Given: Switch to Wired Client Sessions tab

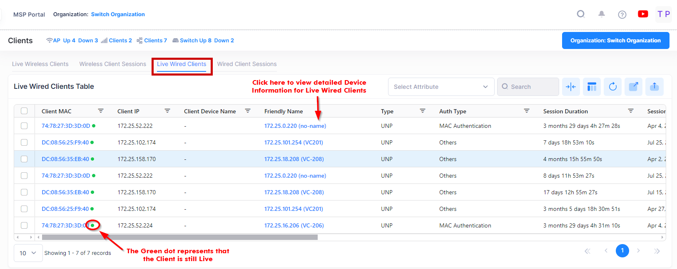Looking at the screenshot, I should click(x=246, y=64).
